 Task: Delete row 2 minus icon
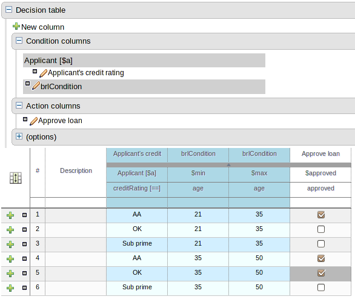(24, 229)
